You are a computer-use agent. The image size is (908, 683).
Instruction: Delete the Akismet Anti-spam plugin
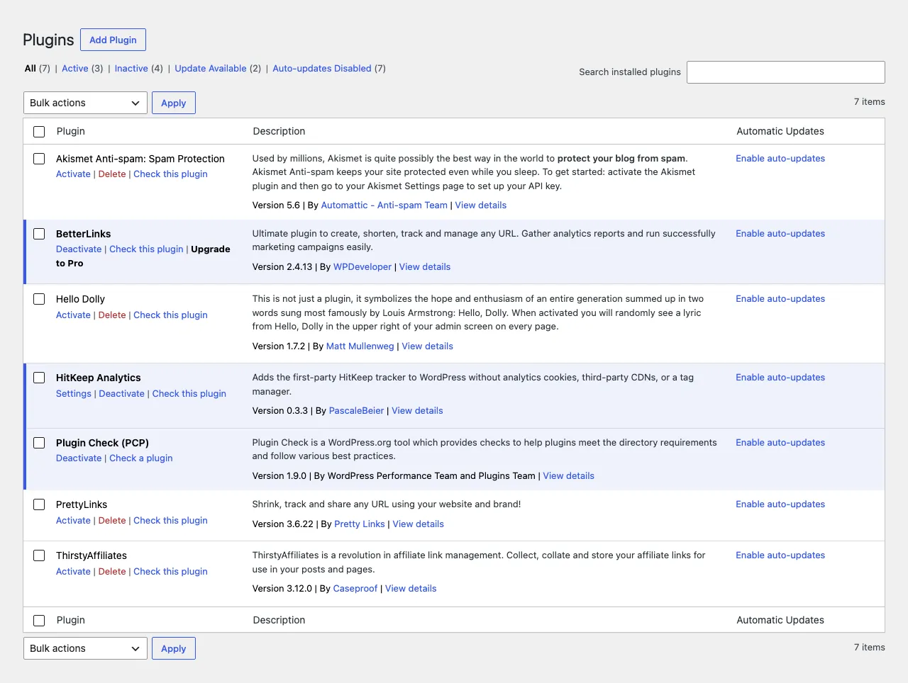(112, 174)
